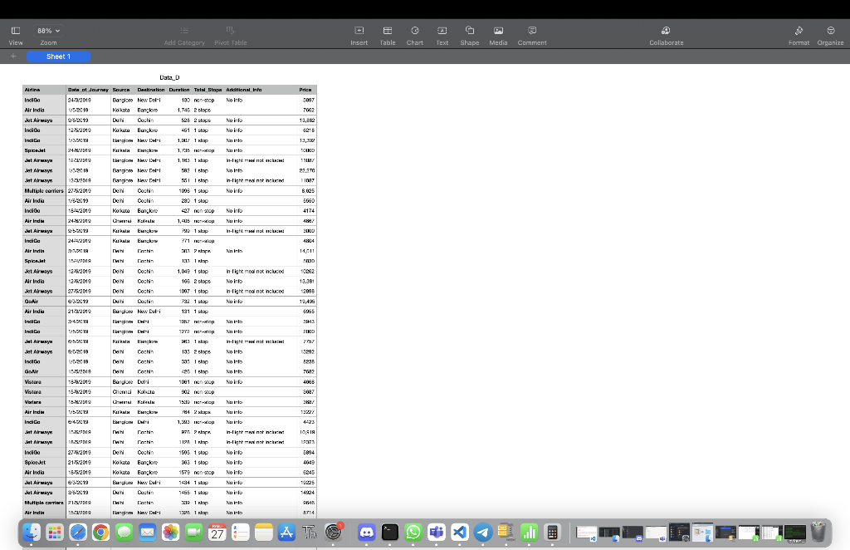Click the Insert toolbar icon

[x=359, y=33]
